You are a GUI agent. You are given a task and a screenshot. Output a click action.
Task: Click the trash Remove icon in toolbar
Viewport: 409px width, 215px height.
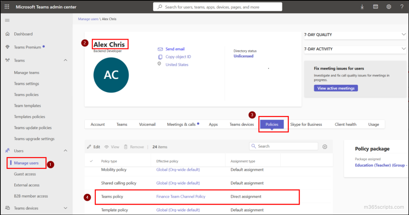[126, 147]
